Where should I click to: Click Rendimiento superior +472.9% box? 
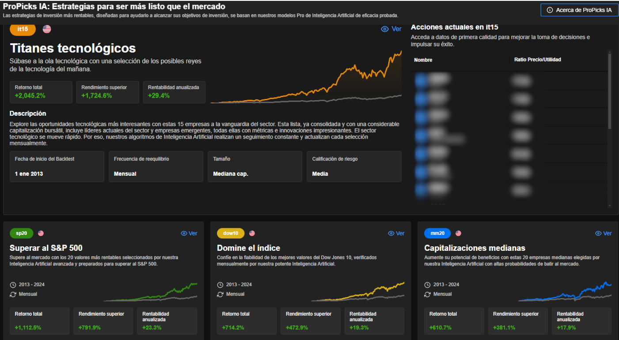(311, 321)
